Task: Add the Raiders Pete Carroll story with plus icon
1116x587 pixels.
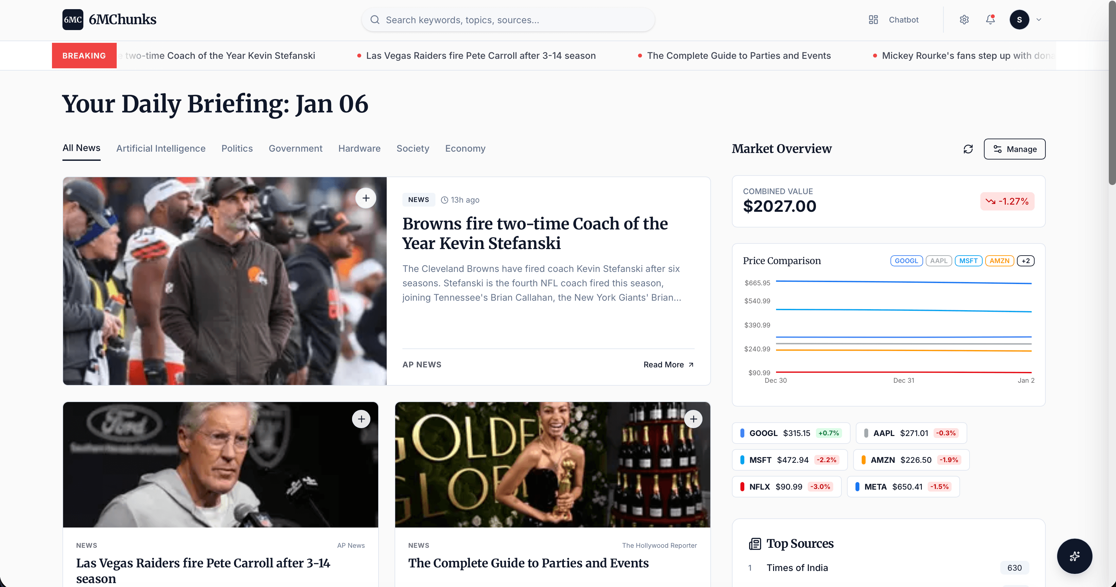Action: coord(361,419)
